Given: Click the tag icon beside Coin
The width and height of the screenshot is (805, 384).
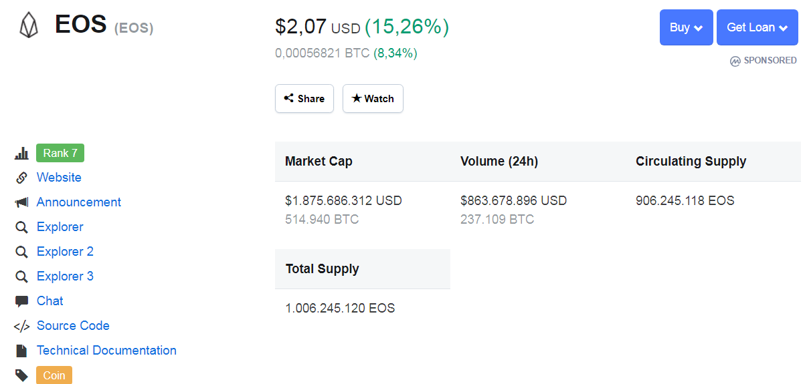Looking at the screenshot, I should [21, 375].
